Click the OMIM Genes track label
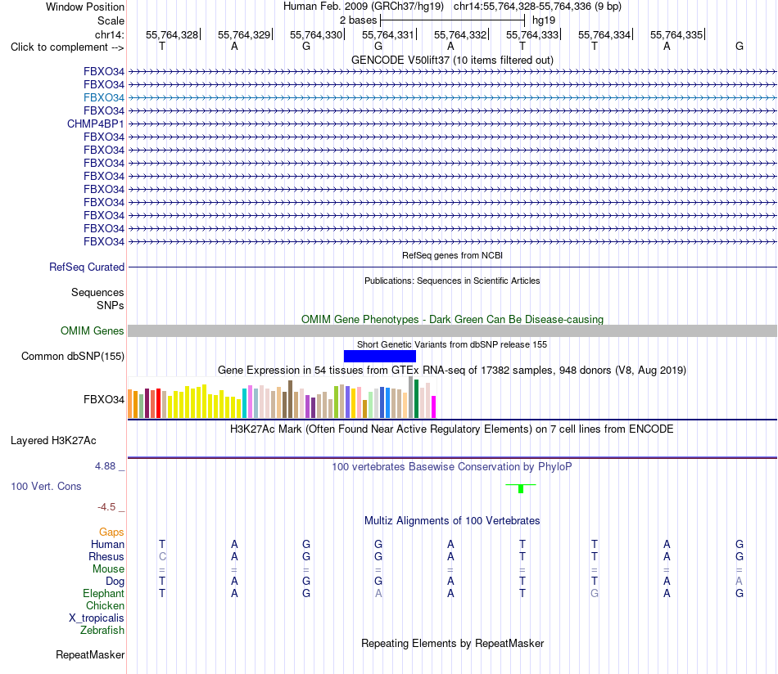 coord(93,330)
